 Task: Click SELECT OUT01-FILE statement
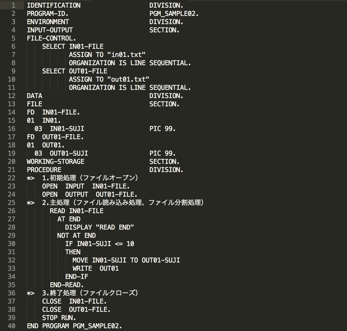[74, 71]
